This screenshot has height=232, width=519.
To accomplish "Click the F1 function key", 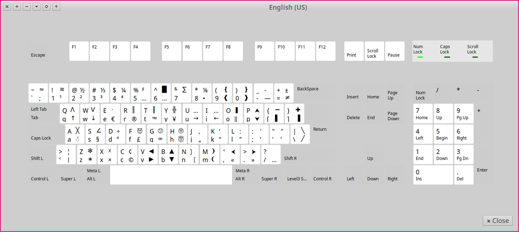I will coord(79,51).
